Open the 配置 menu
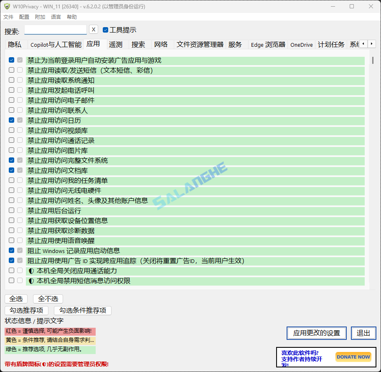 [x=24, y=17]
